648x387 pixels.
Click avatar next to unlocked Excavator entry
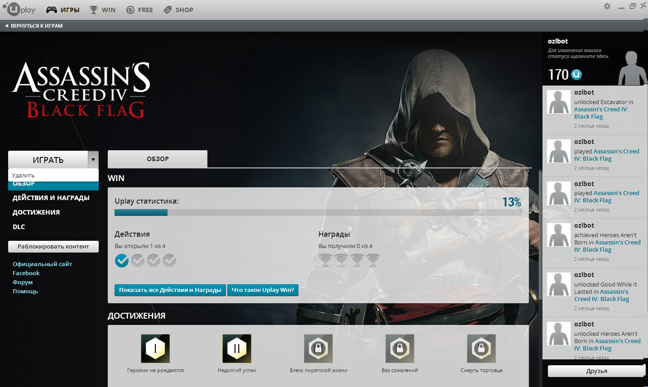tap(558, 102)
